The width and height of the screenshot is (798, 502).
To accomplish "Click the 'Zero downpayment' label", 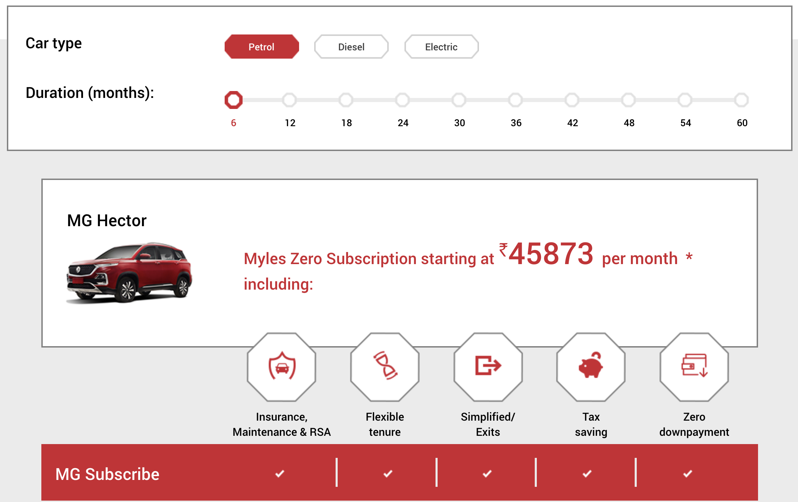I will 694,424.
